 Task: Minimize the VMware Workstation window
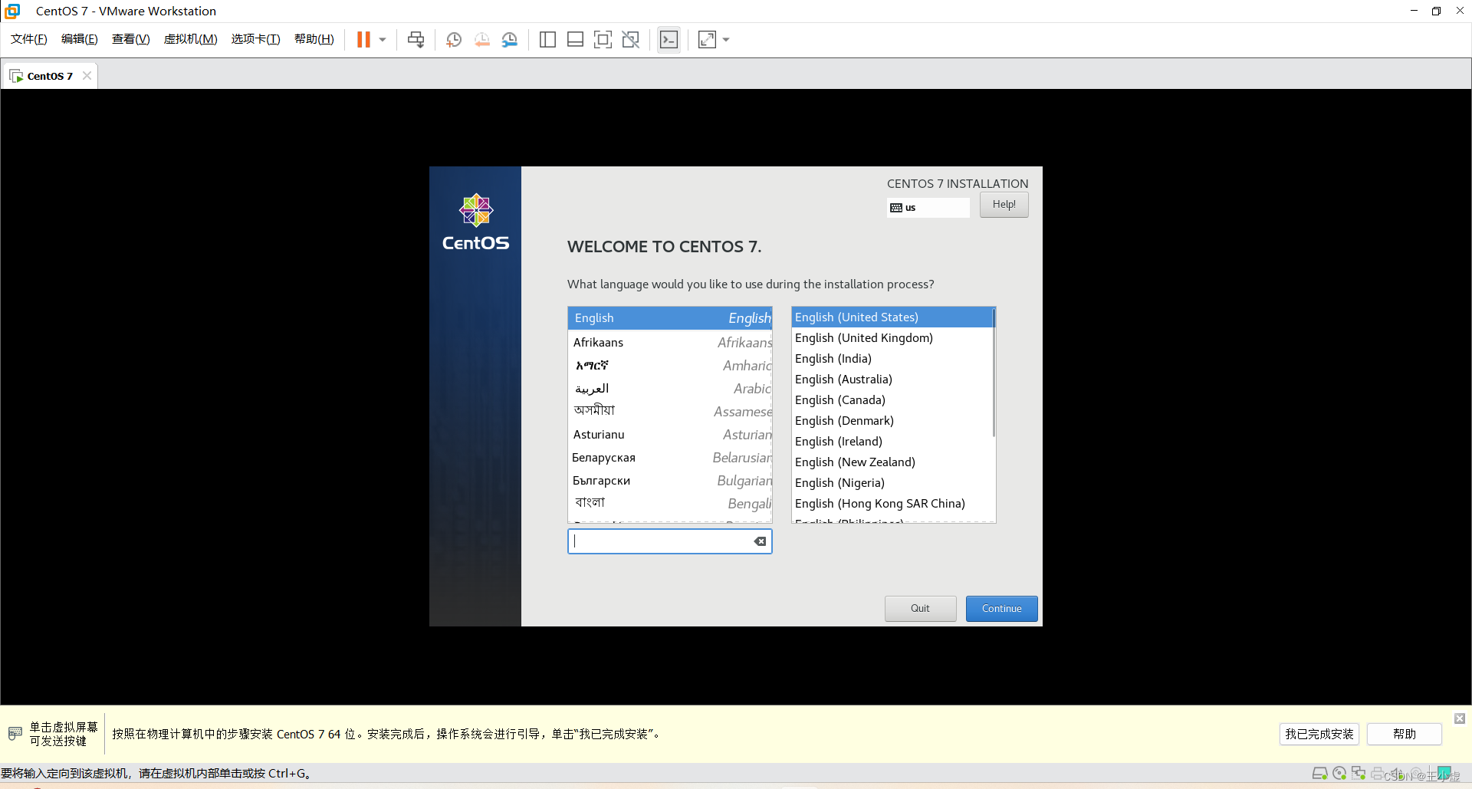(1414, 11)
